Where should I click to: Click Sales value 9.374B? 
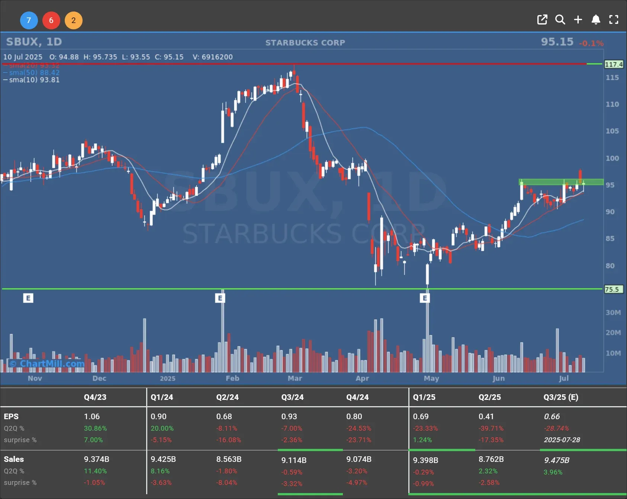coord(96,459)
